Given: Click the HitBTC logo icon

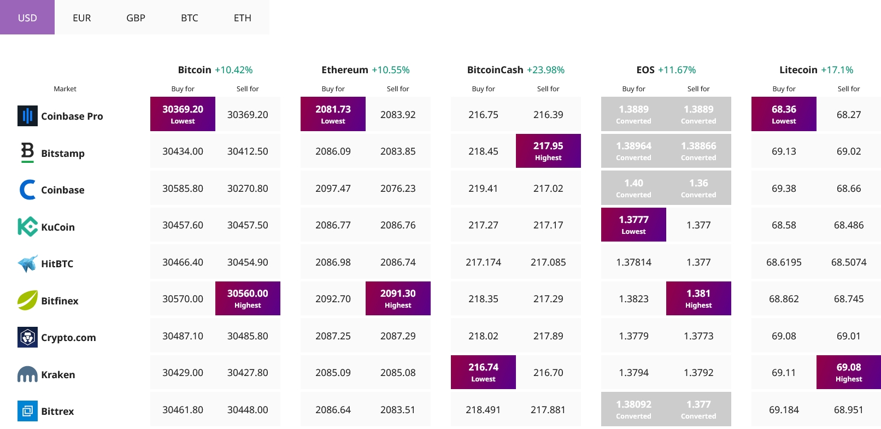Looking at the screenshot, I should [x=27, y=263].
